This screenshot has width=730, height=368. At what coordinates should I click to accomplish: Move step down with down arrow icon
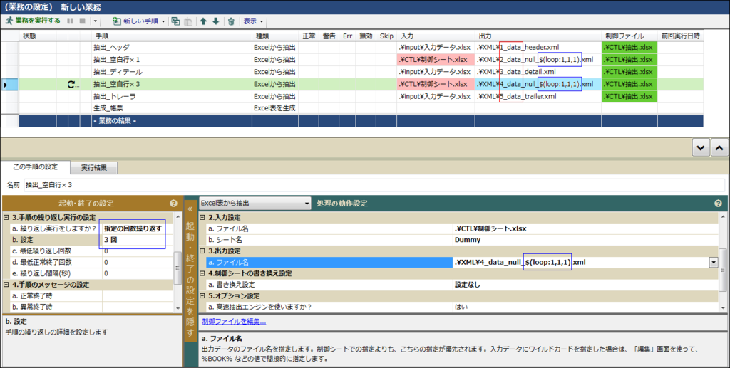(x=215, y=21)
